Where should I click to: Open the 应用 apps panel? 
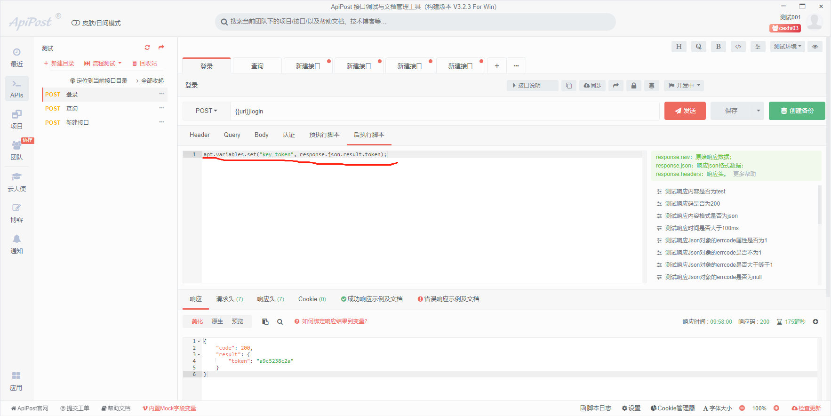pyautogui.click(x=16, y=381)
